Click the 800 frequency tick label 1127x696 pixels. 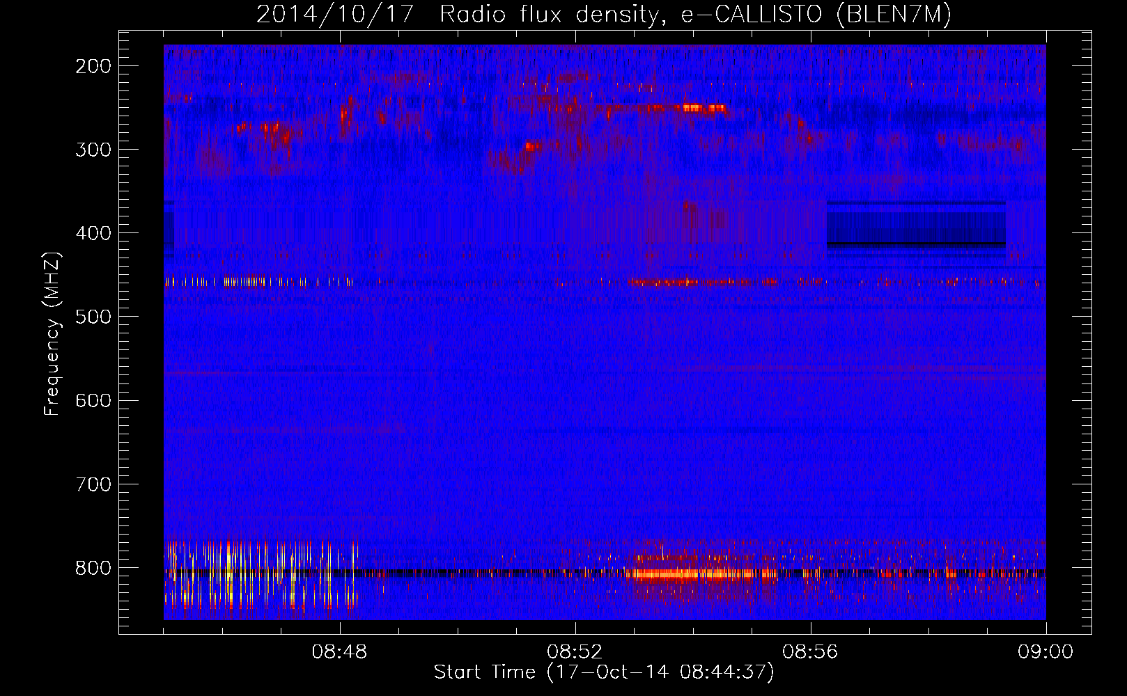point(93,568)
